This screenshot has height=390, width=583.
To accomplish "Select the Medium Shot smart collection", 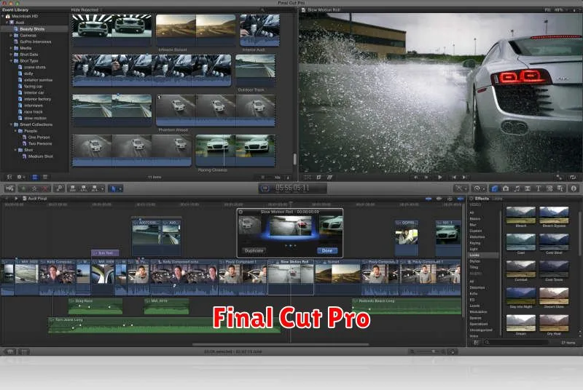I will click(x=40, y=156).
